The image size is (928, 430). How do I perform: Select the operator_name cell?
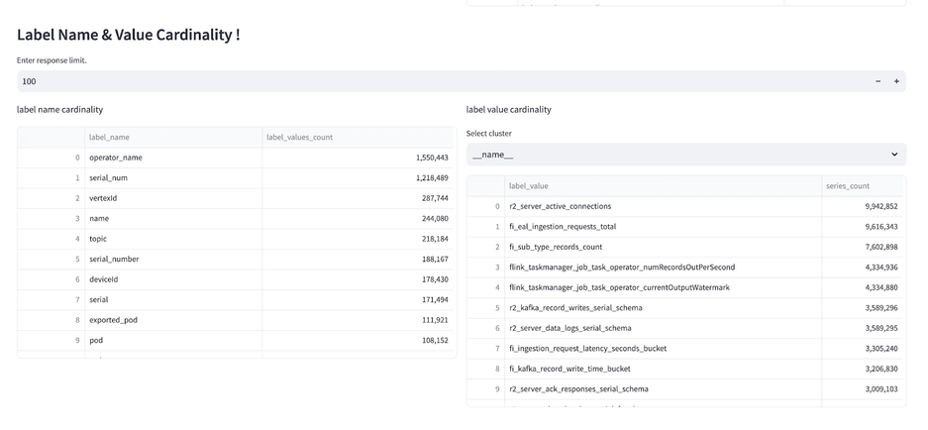[x=172, y=158]
